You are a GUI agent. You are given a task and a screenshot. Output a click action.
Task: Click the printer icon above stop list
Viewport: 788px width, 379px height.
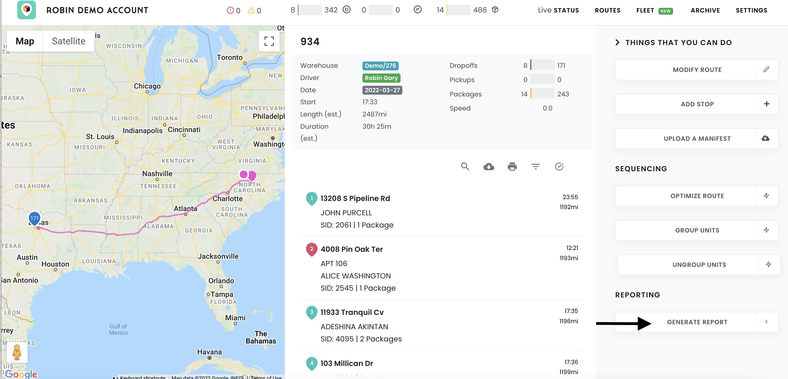(512, 166)
